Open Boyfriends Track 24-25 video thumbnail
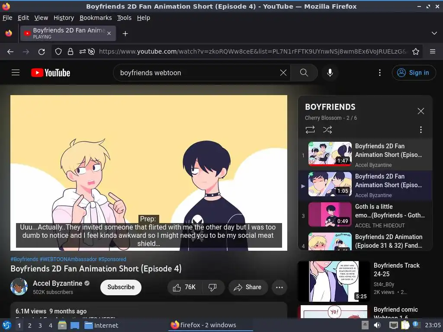Viewport: 443px width, 332px height. coord(334,281)
